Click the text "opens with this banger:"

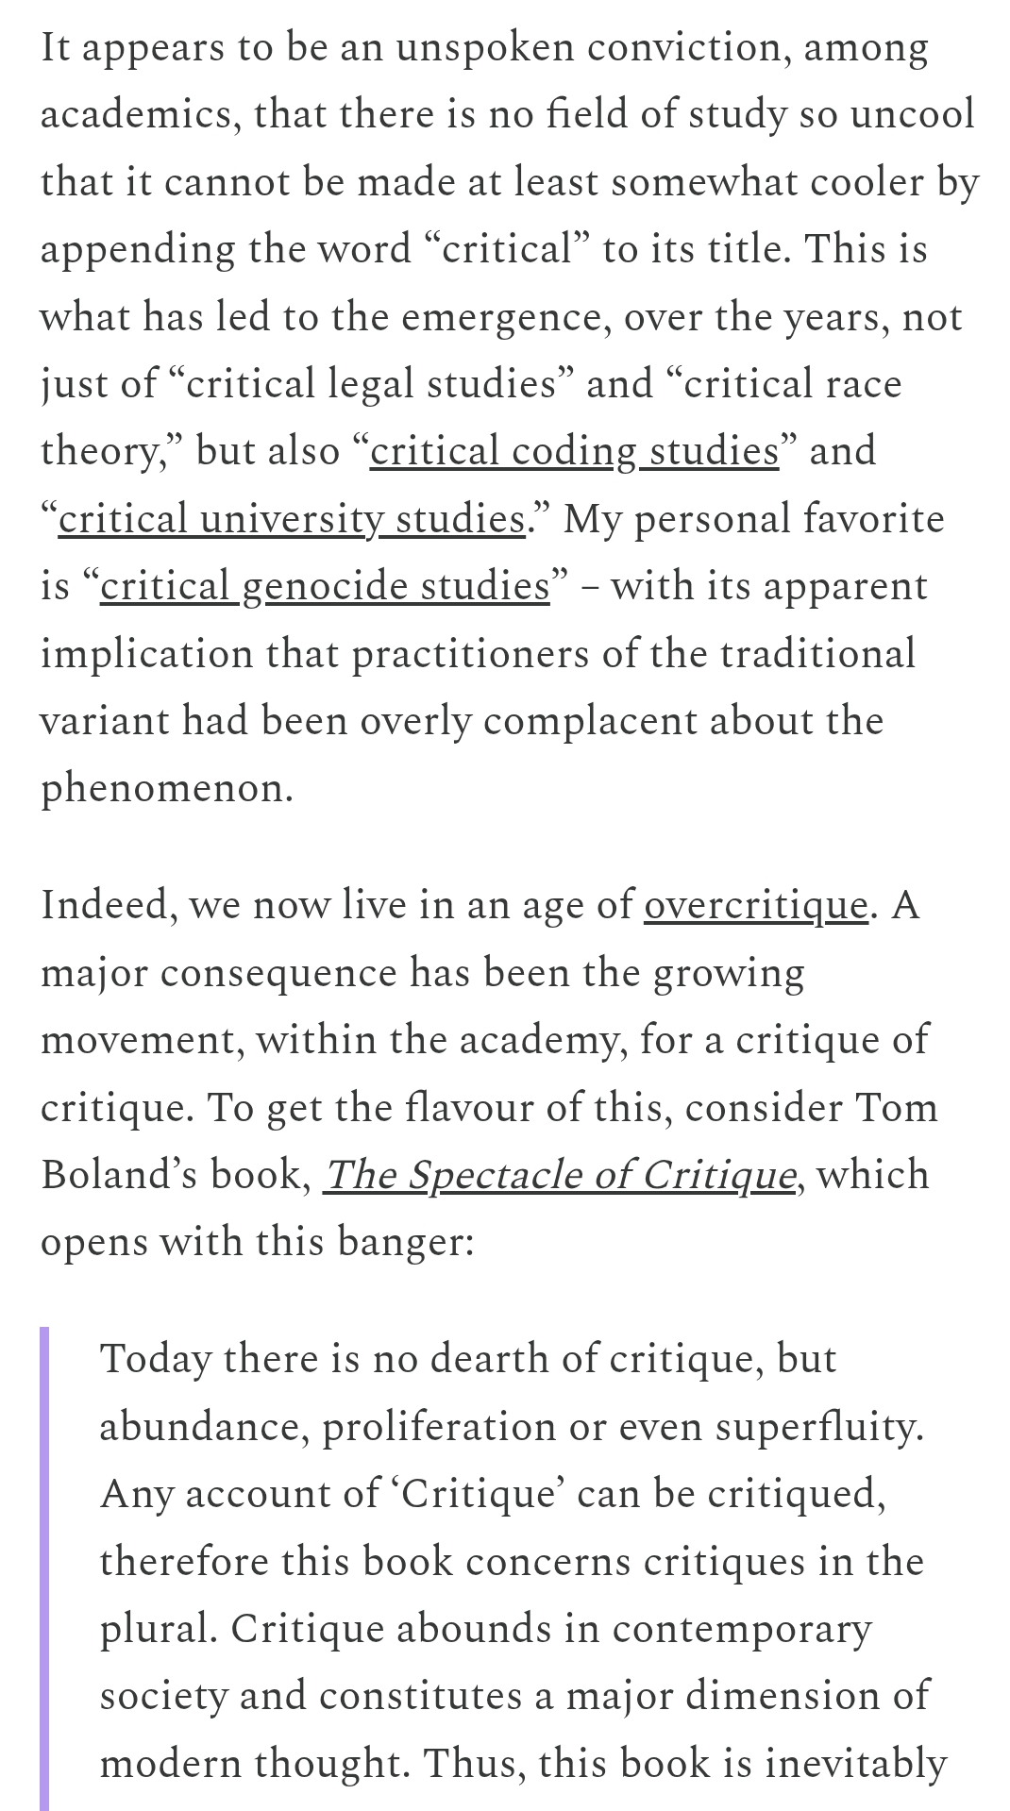tap(257, 1242)
